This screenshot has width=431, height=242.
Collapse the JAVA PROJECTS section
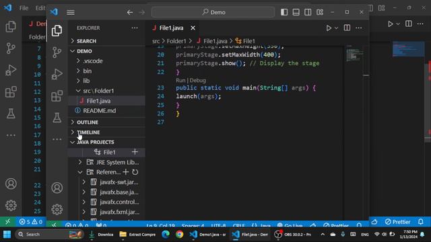tap(106, 142)
